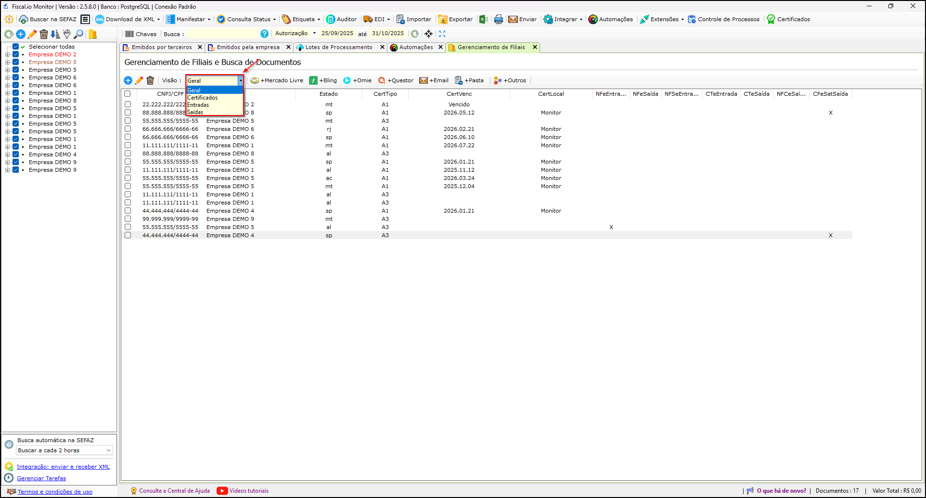Open the Gerenciar Tarefas link

(41, 478)
